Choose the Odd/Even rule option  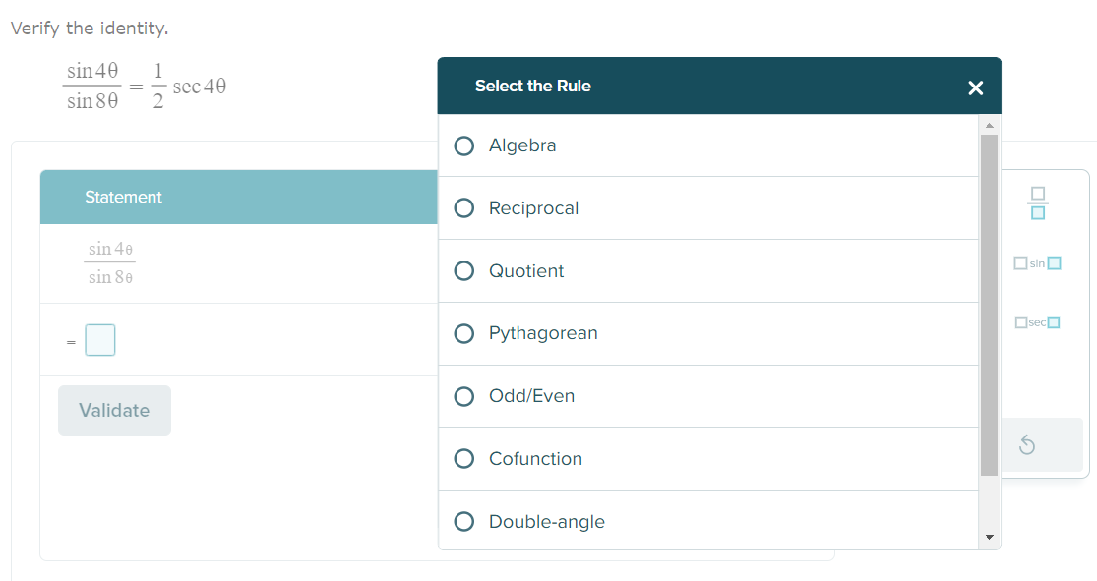point(463,396)
